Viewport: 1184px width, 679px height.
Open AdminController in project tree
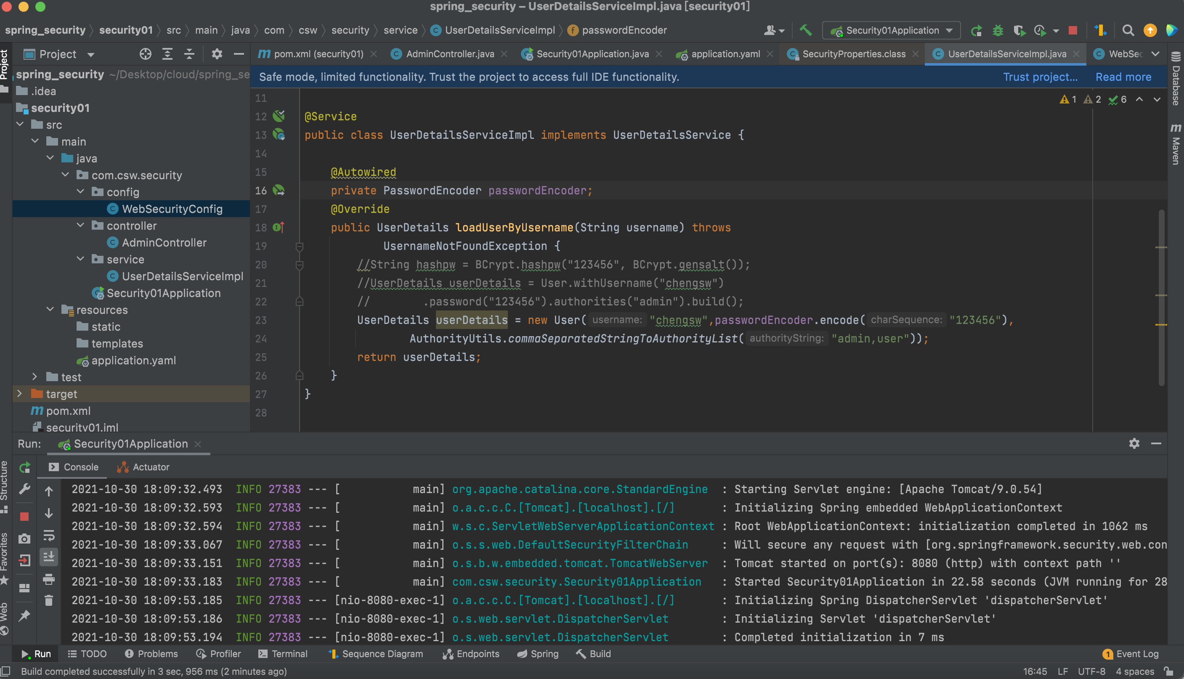click(x=164, y=242)
